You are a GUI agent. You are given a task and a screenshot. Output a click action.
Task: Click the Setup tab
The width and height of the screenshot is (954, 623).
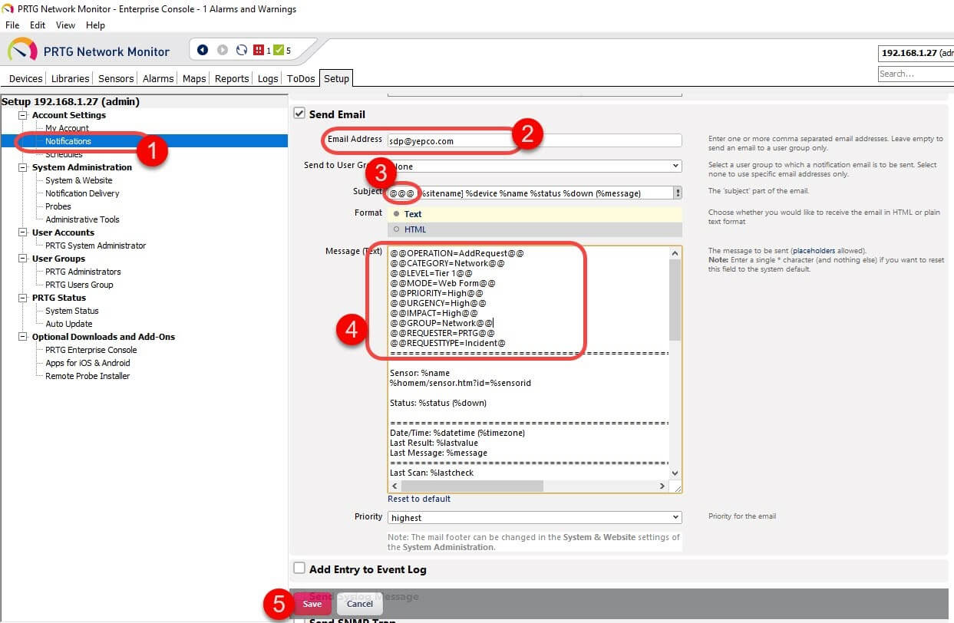(336, 78)
